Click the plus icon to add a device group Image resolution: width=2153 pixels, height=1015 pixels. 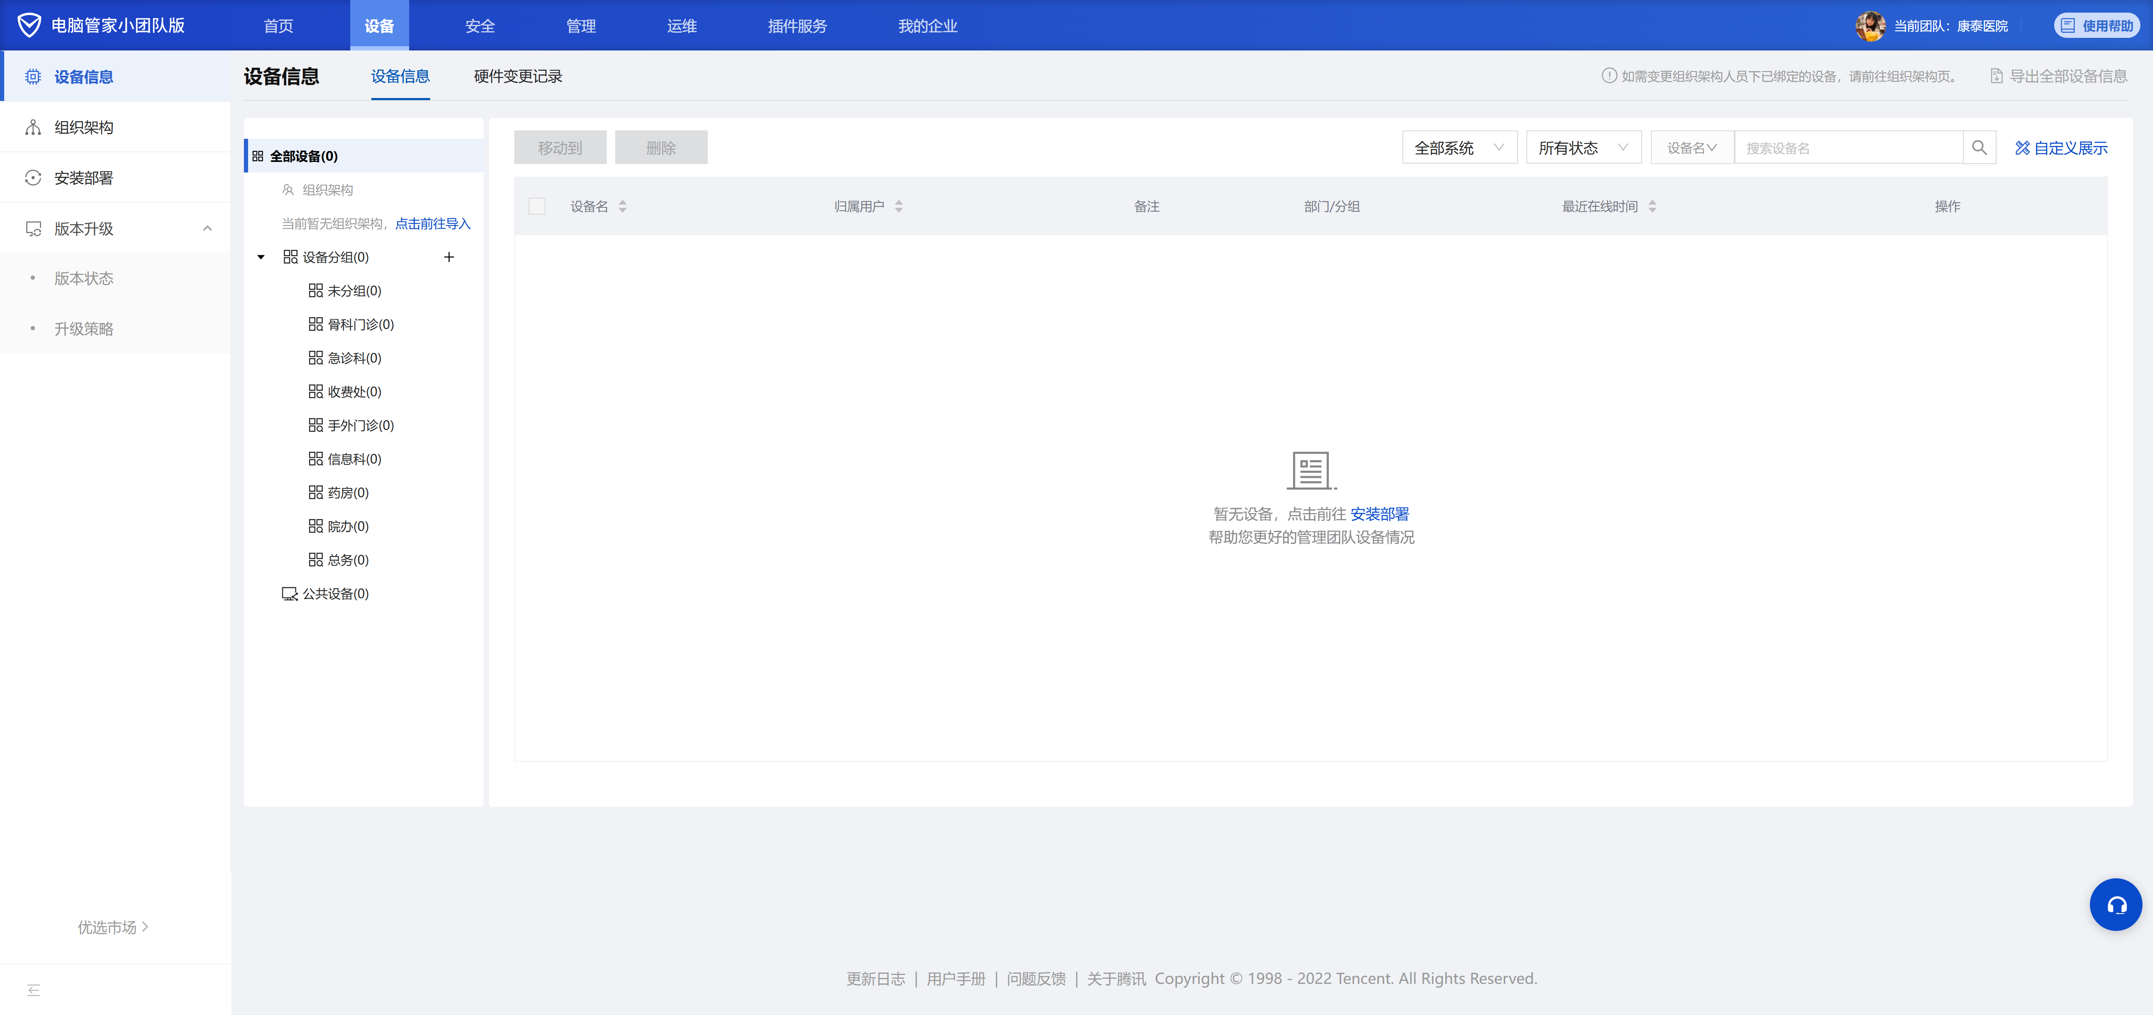click(x=449, y=257)
